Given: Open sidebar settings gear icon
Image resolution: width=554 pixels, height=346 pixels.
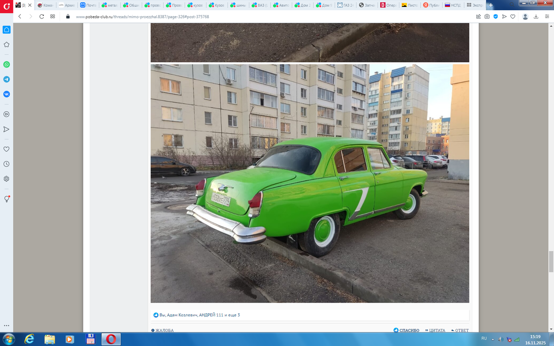Looking at the screenshot, I should pyautogui.click(x=6, y=179).
